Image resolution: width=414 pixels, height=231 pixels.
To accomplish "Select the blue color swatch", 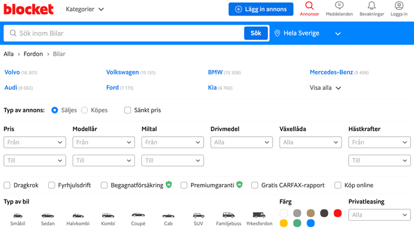I will [x=310, y=223].
